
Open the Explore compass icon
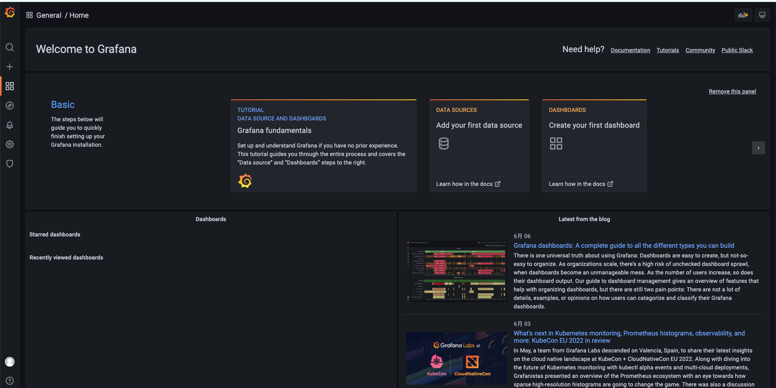[10, 105]
